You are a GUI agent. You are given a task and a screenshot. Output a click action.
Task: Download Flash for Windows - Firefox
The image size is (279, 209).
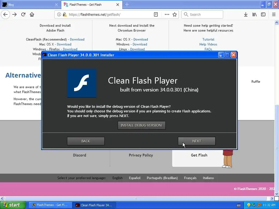tap(70, 49)
